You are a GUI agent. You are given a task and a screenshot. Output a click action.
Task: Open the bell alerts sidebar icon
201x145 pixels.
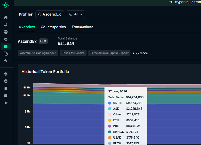[x=6, y=96]
